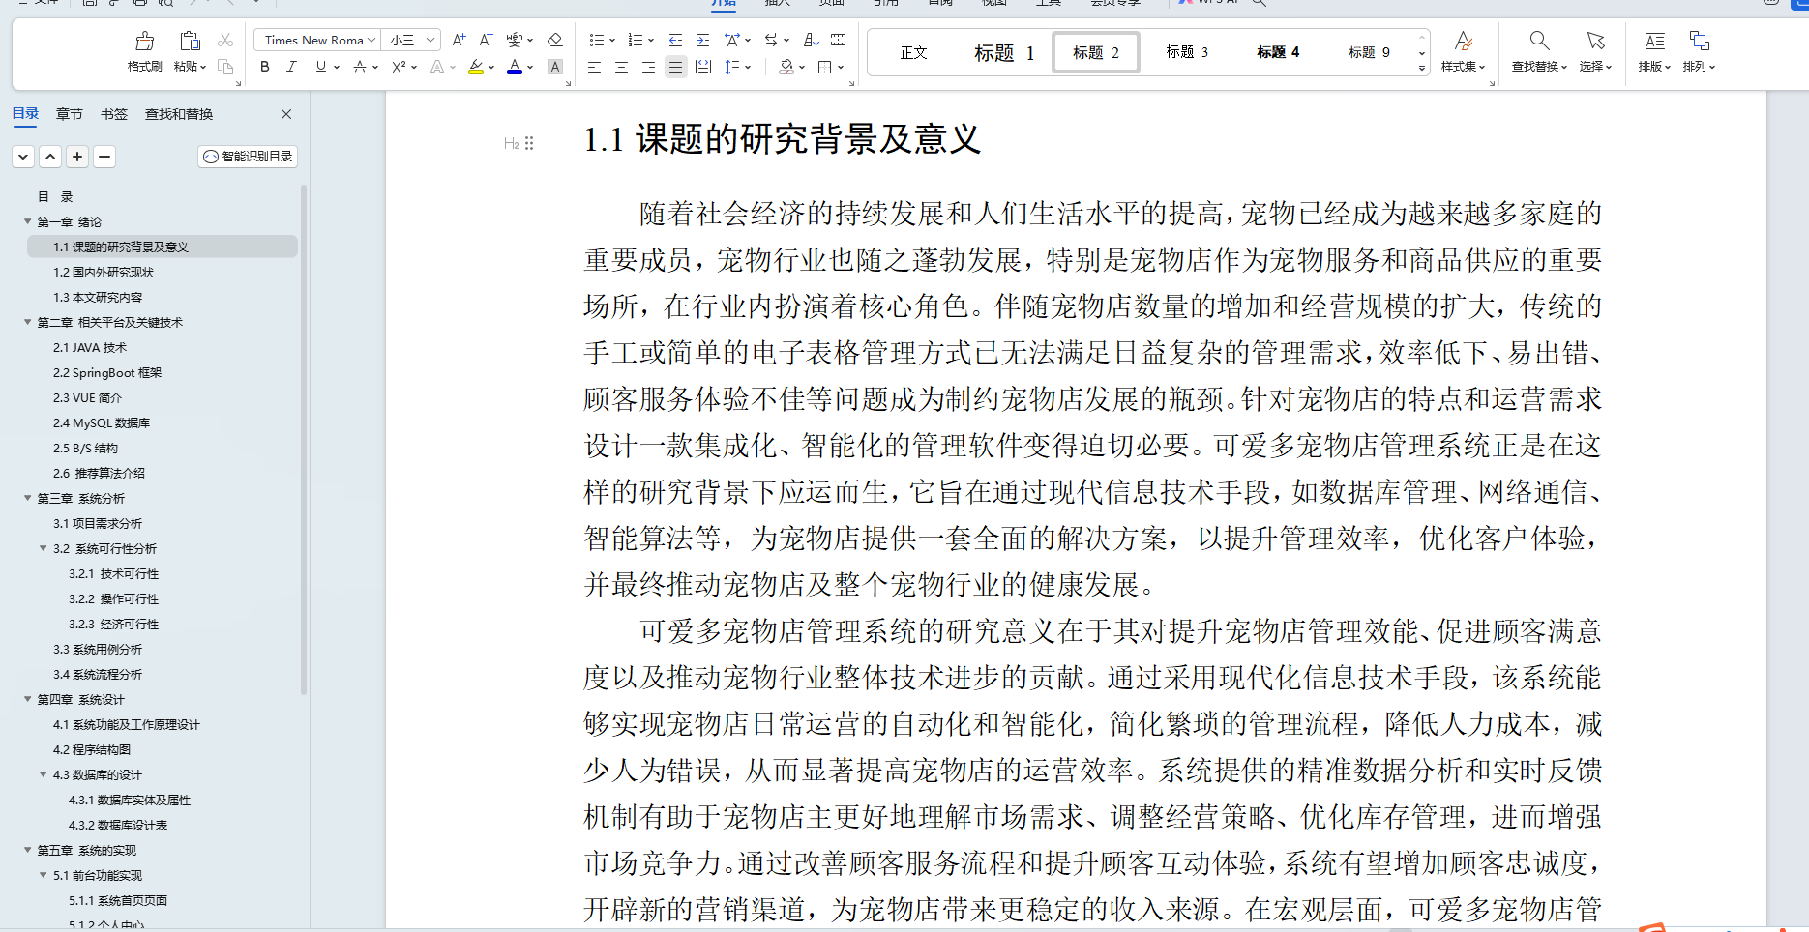Viewport: 1809px width, 932px height.
Task: Toggle underline formatting
Action: point(320,67)
